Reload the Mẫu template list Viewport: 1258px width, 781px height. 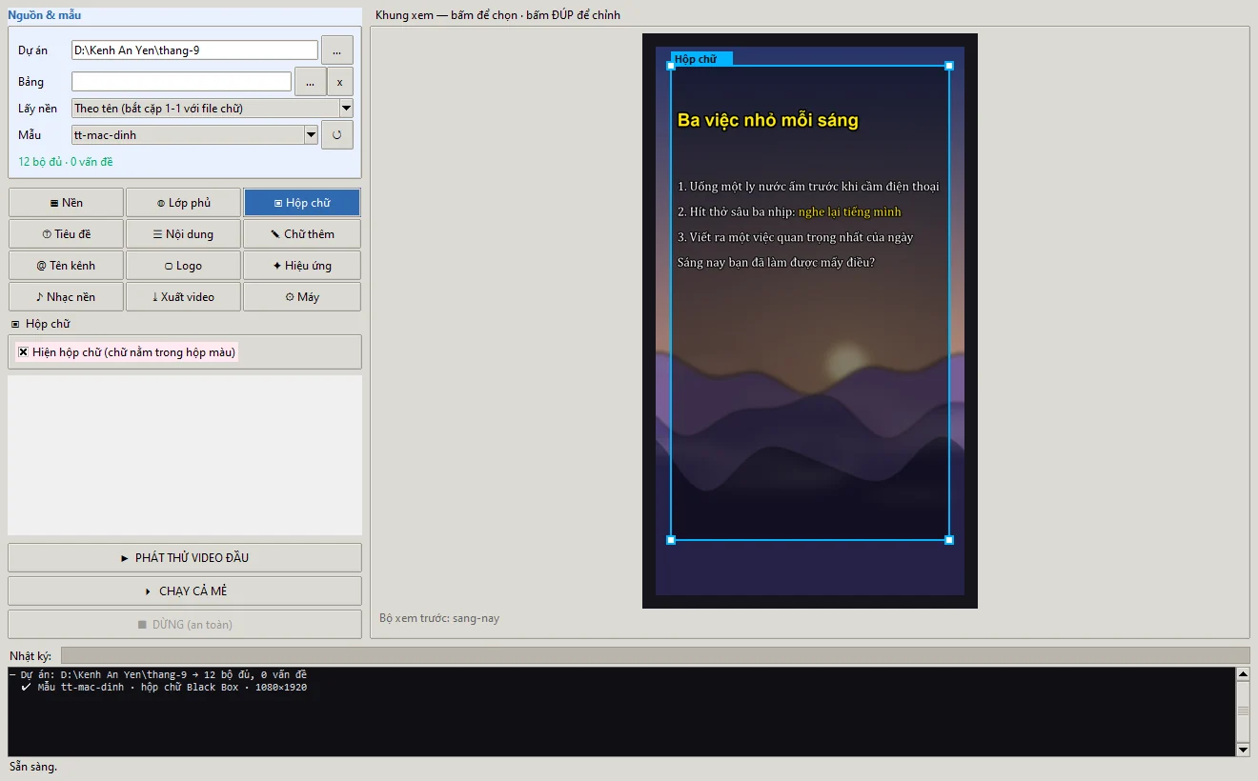click(337, 135)
